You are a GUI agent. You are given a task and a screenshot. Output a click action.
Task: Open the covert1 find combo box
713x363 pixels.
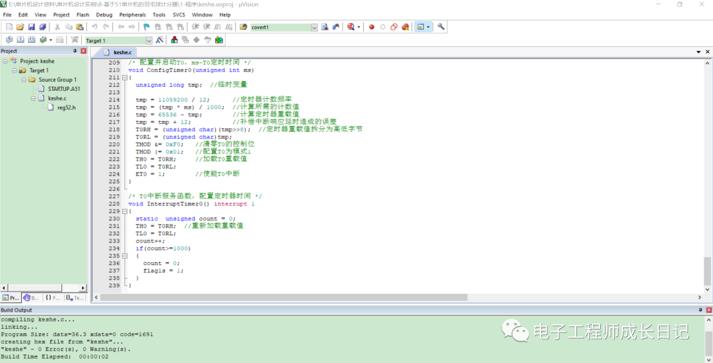coord(314,27)
